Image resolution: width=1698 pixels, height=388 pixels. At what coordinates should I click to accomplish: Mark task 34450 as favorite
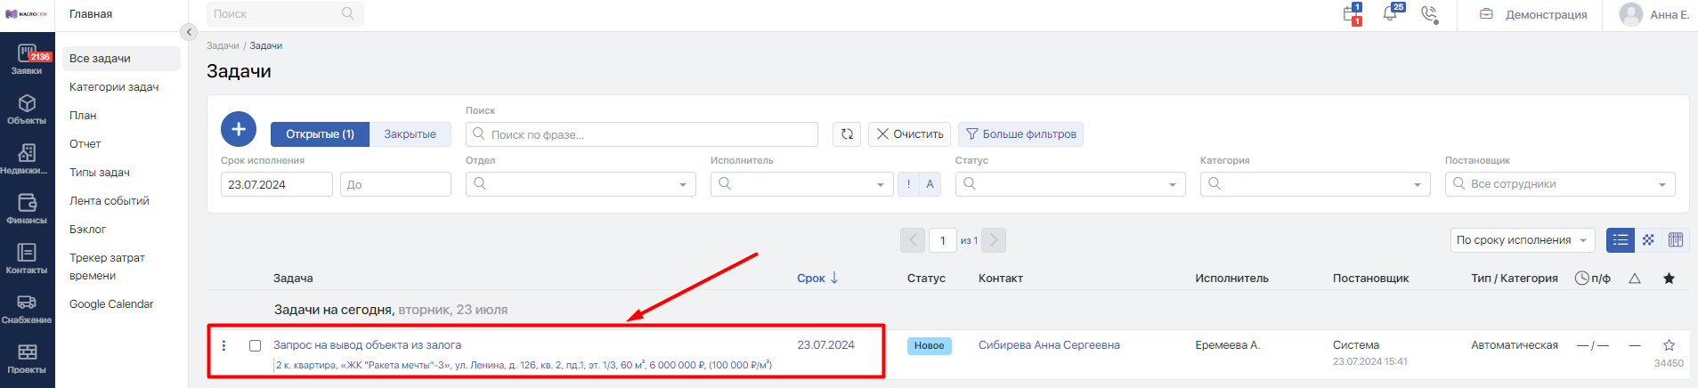[x=1669, y=345]
